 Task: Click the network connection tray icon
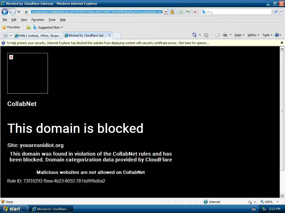point(264,209)
